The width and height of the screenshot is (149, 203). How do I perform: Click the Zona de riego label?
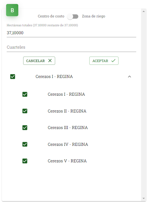pyautogui.click(x=94, y=16)
